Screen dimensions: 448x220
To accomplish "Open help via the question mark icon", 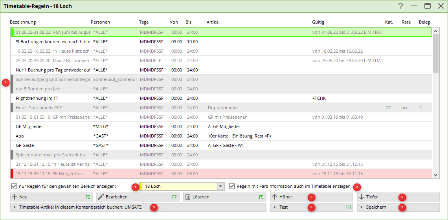I will tap(400, 6).
